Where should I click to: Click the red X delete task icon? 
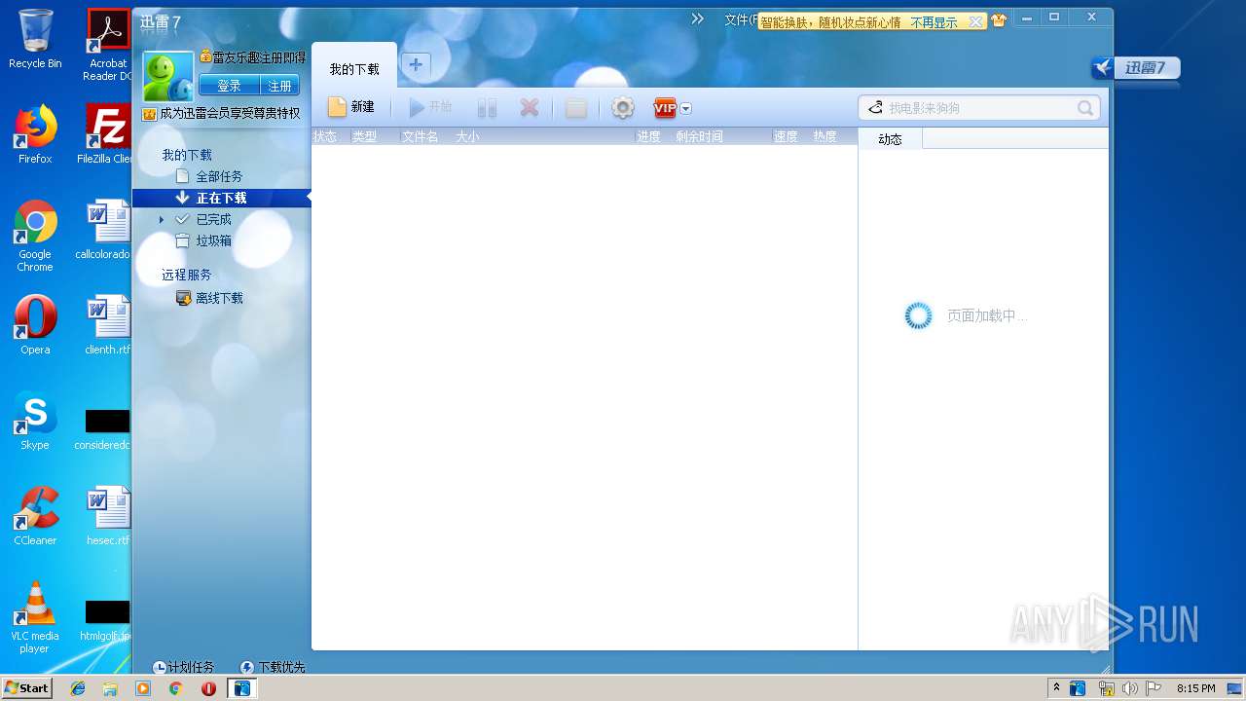(529, 108)
